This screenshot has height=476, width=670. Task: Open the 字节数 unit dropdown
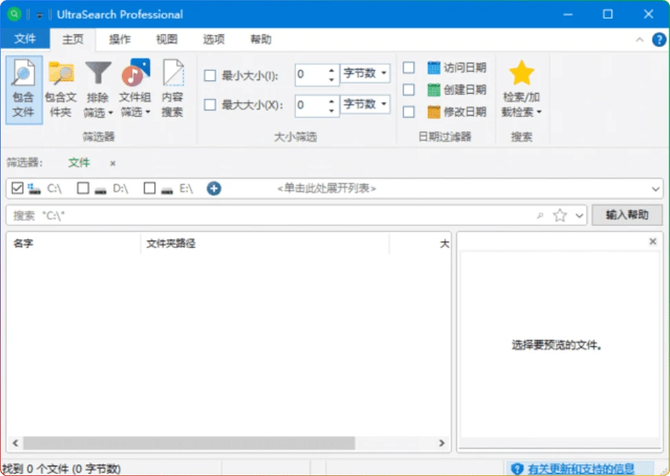click(365, 74)
